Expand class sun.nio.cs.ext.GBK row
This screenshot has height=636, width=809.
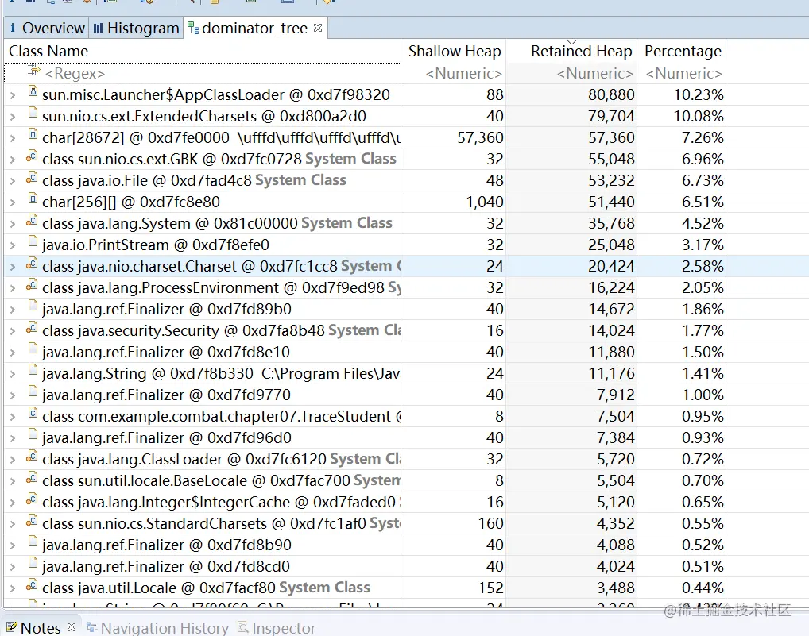[13, 160]
